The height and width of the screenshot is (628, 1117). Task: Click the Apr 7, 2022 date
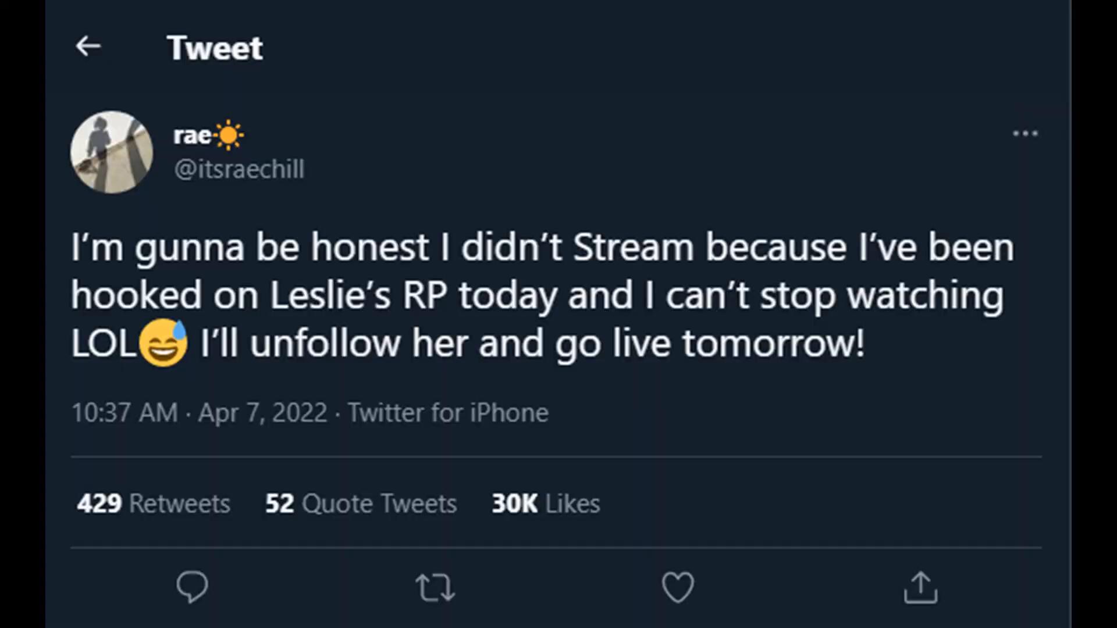(262, 413)
